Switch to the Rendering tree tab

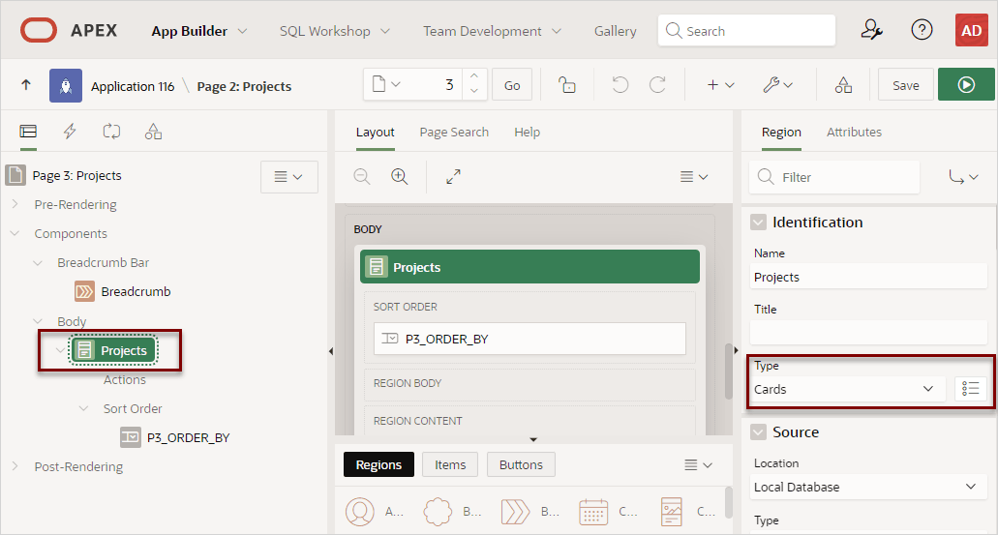point(28,132)
